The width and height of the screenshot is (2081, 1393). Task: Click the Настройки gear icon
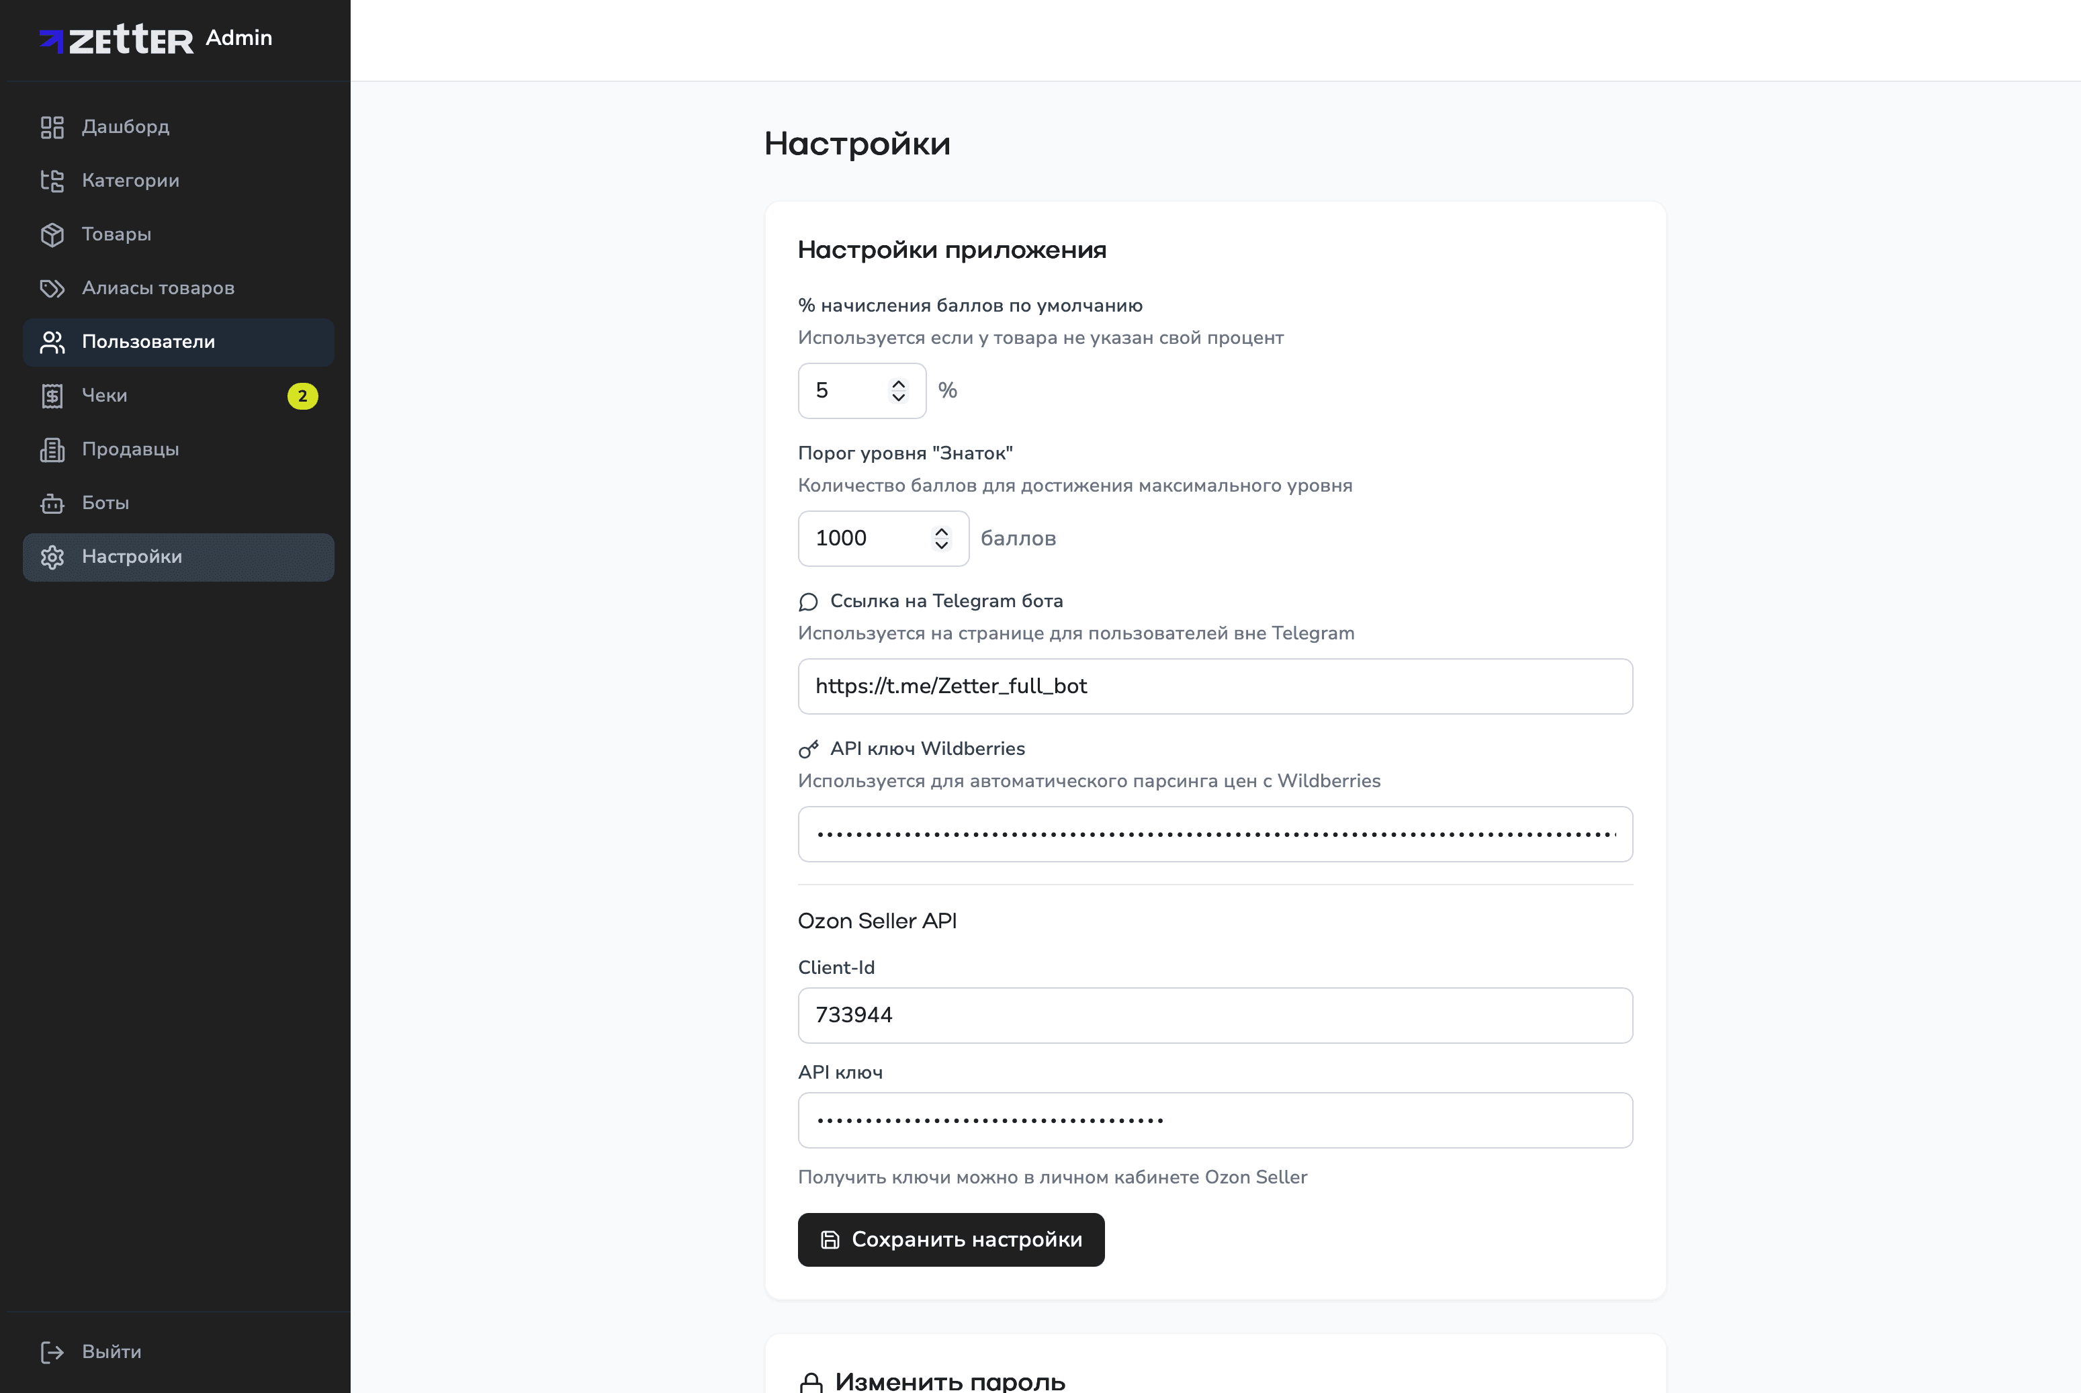click(52, 557)
